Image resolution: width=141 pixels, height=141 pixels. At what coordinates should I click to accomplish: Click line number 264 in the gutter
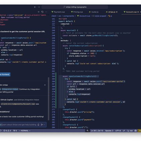click(53, 76)
